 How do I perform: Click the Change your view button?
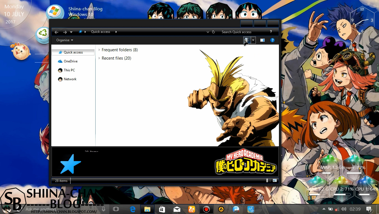click(x=247, y=40)
